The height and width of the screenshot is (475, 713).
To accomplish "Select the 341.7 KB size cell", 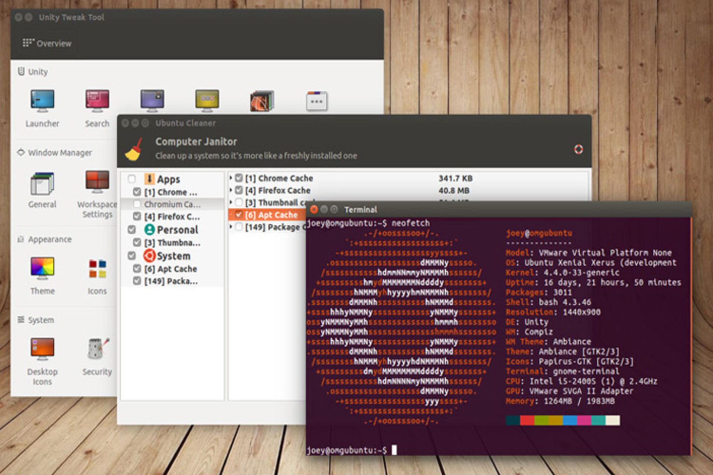I will click(455, 178).
